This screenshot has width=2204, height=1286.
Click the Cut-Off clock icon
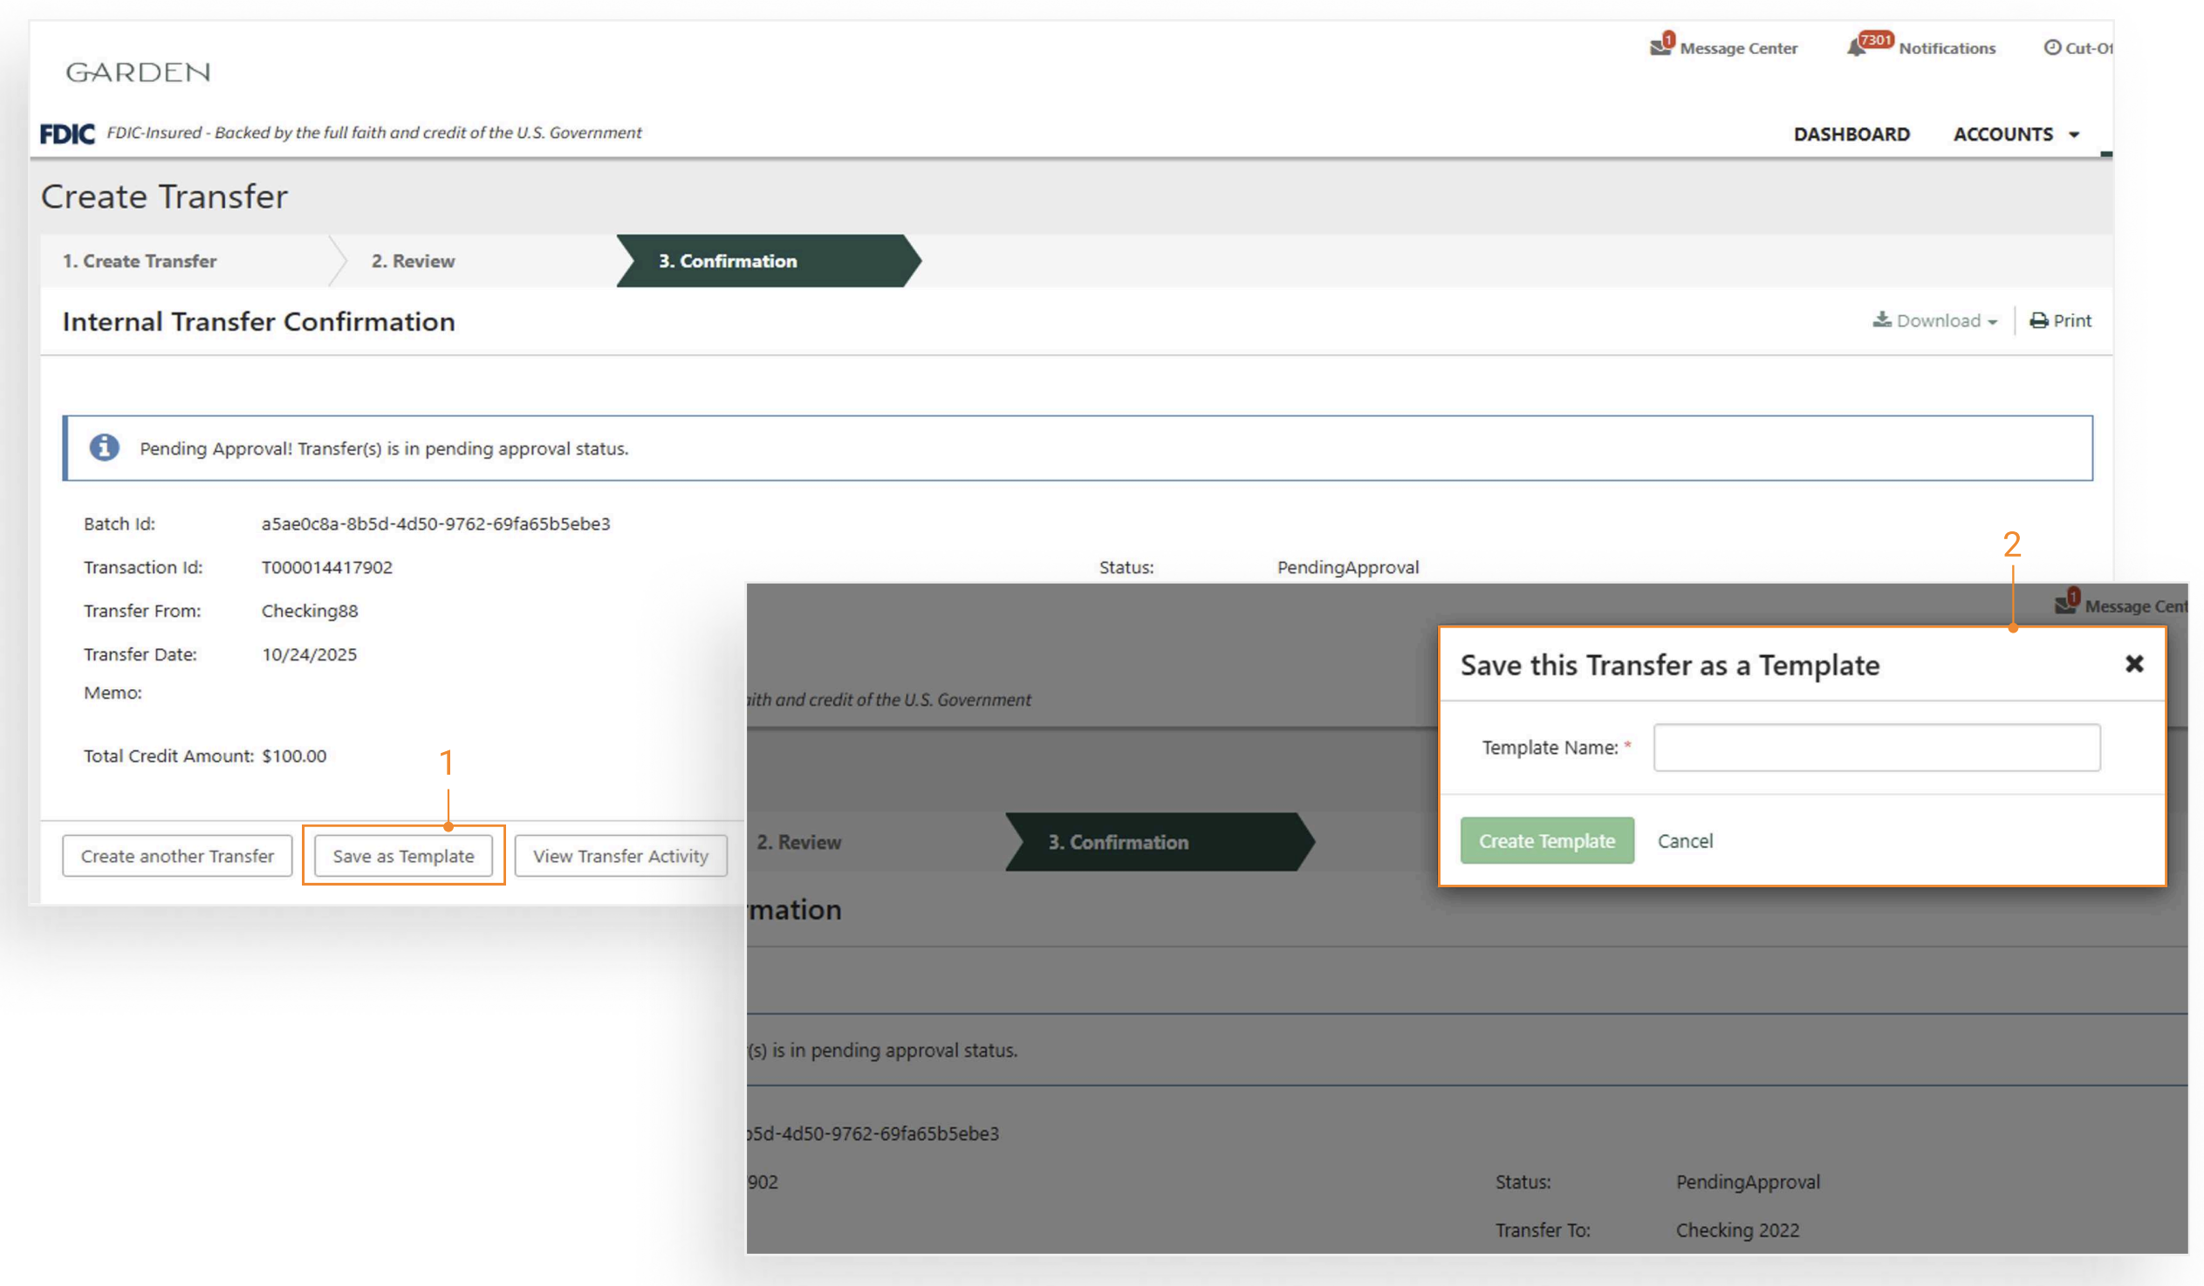click(2052, 47)
